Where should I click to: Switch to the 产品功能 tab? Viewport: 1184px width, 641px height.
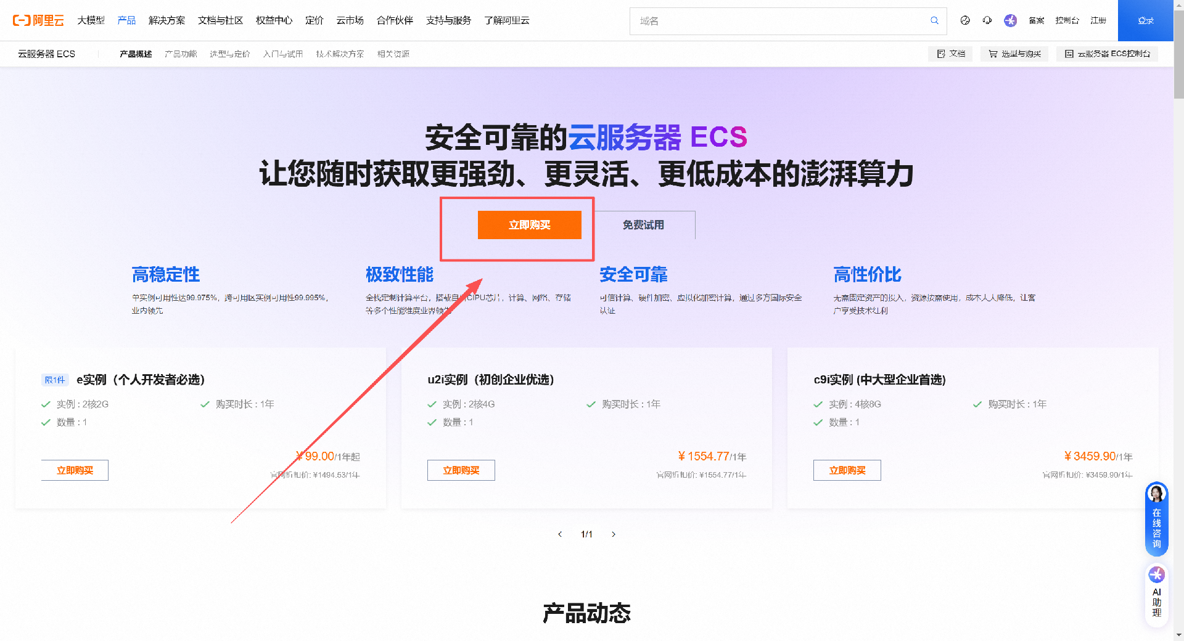(x=181, y=54)
